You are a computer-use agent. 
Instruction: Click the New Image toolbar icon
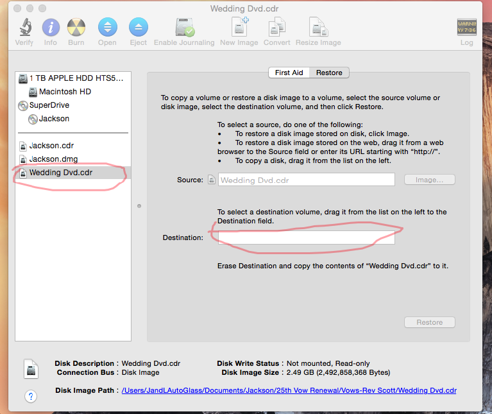point(239,27)
